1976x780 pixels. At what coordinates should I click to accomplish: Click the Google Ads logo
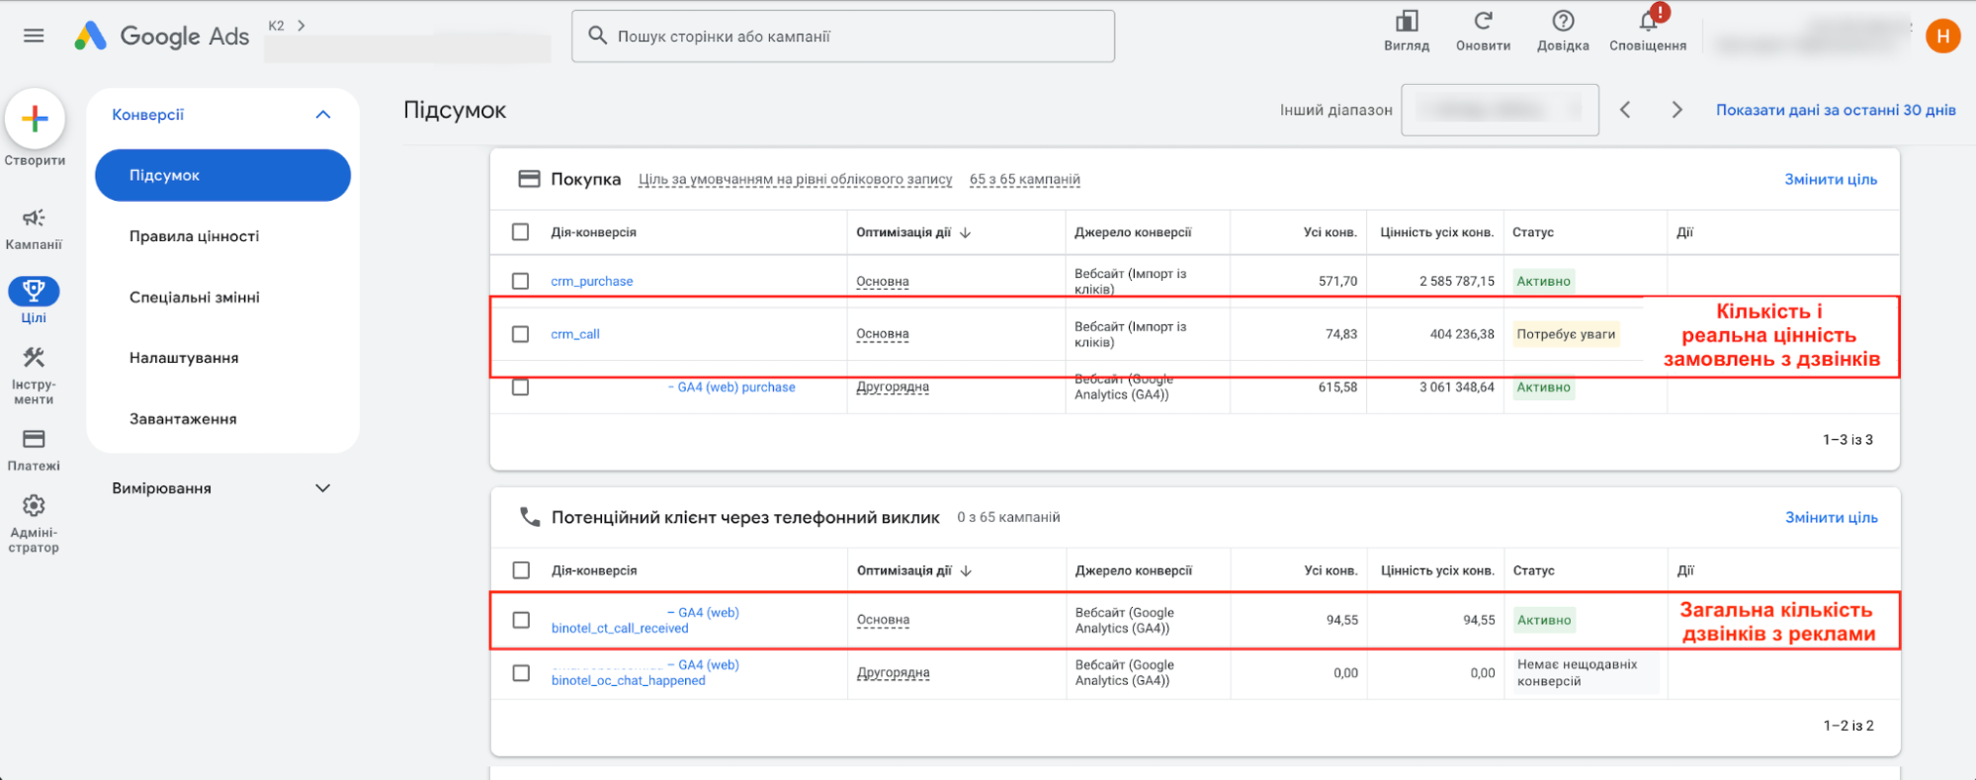pos(162,37)
